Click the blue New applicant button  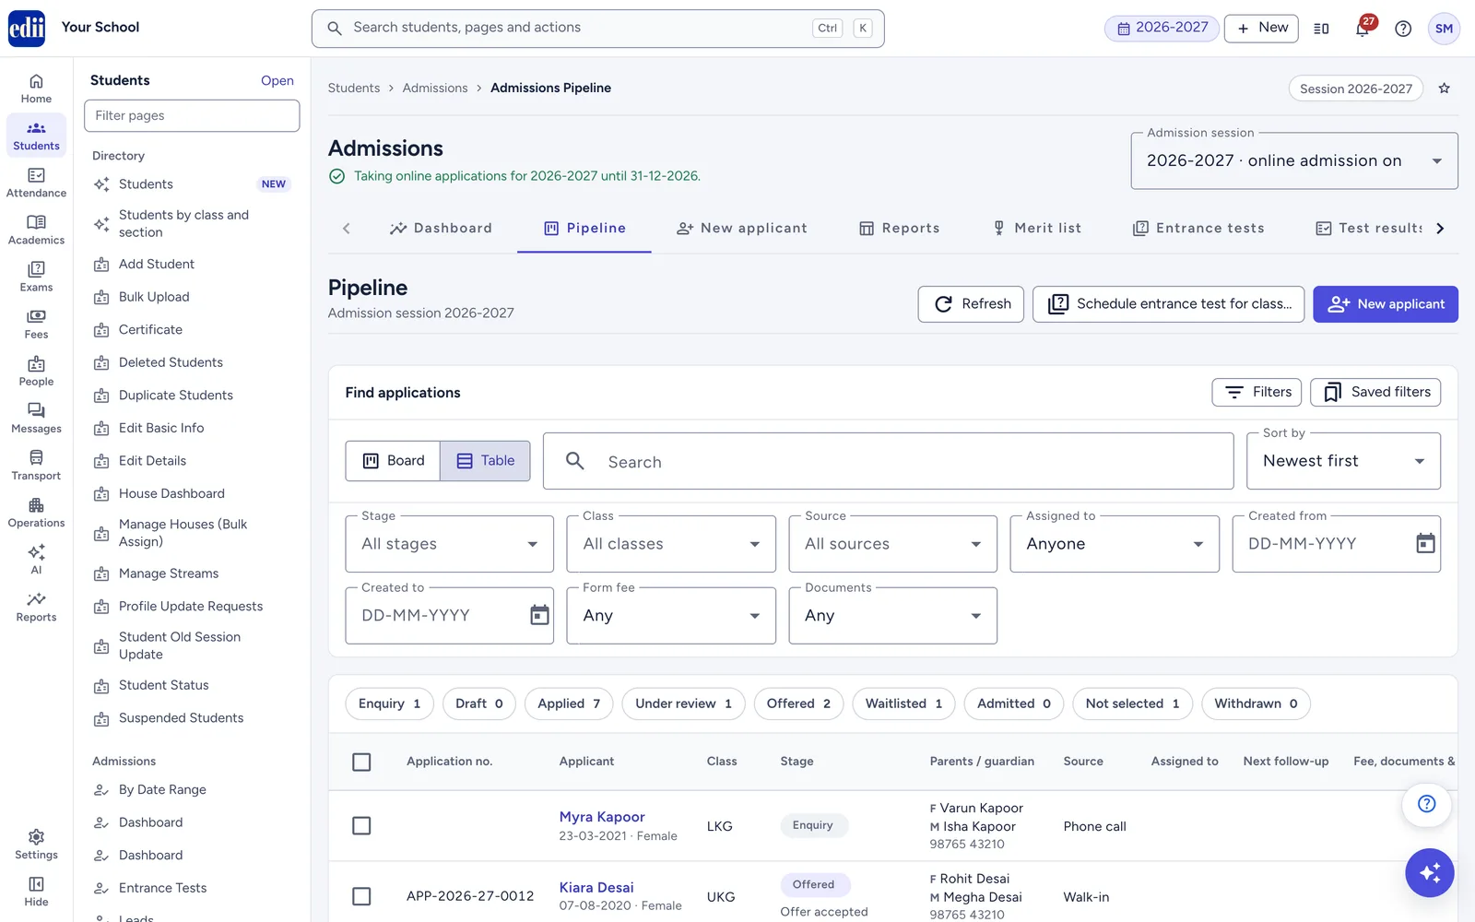tap(1386, 304)
